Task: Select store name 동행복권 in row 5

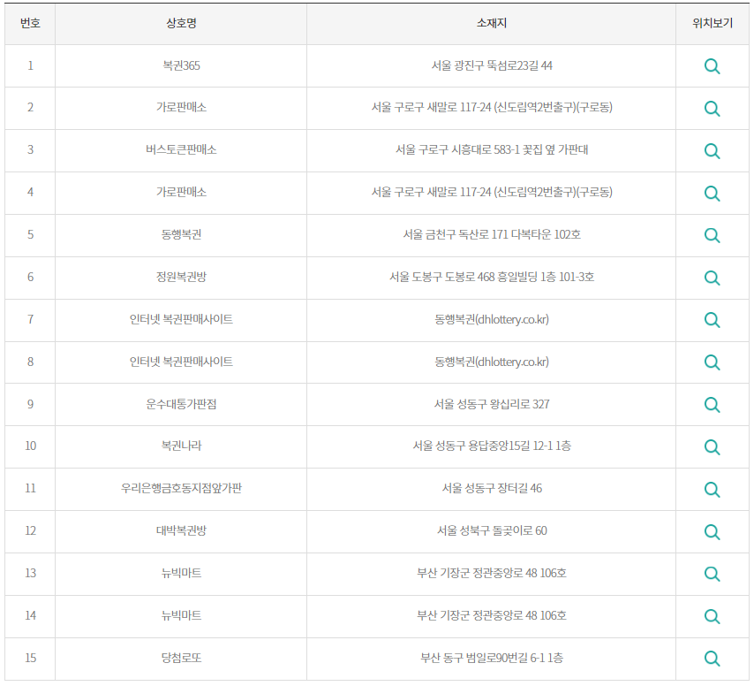Action: [181, 234]
